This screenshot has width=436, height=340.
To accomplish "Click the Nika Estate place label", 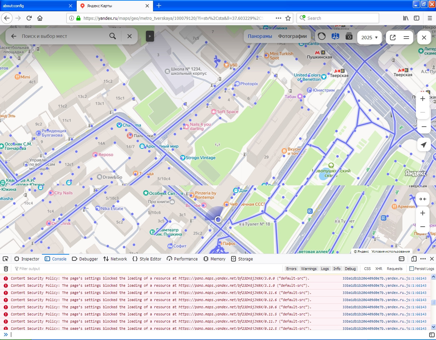I will [x=112, y=209].
